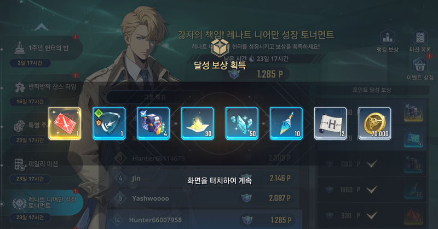Select the 70,000 gold coin reward
Viewport: 438px width, 229px height.
click(x=374, y=124)
